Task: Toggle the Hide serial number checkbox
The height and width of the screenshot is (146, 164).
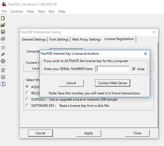Action: [134, 69]
